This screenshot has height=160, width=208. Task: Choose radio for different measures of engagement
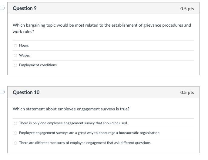point(15,143)
